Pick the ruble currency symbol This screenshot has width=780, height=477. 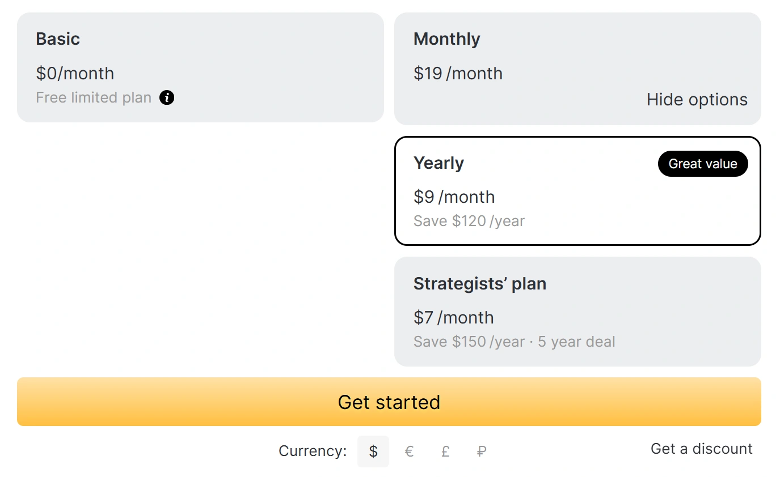[x=482, y=452]
